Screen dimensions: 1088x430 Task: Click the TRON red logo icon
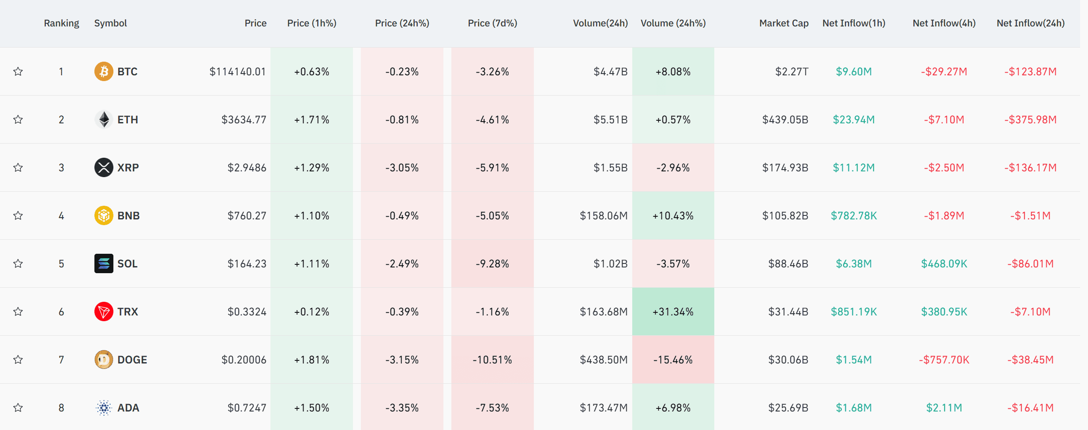(x=104, y=311)
